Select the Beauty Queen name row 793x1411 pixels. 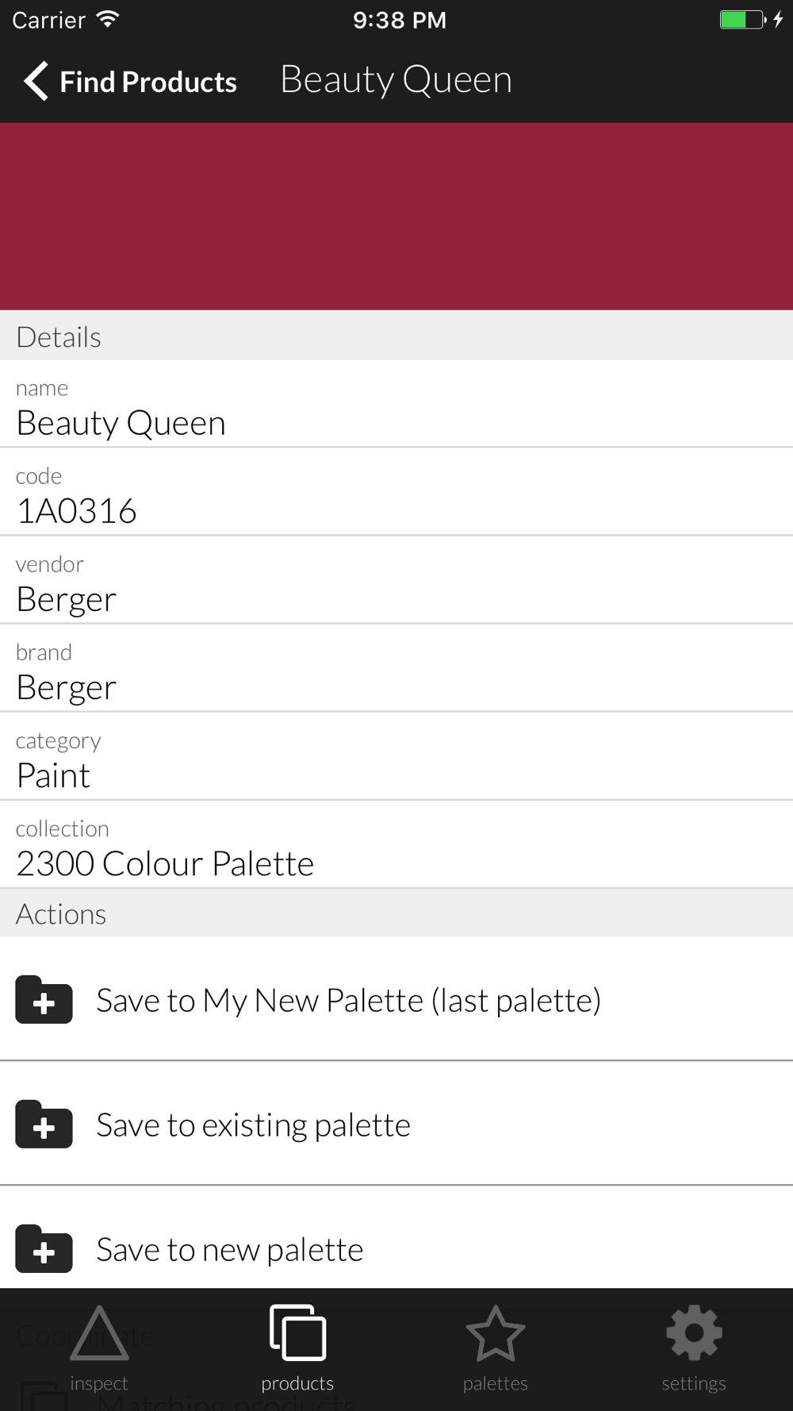pyautogui.click(x=396, y=404)
